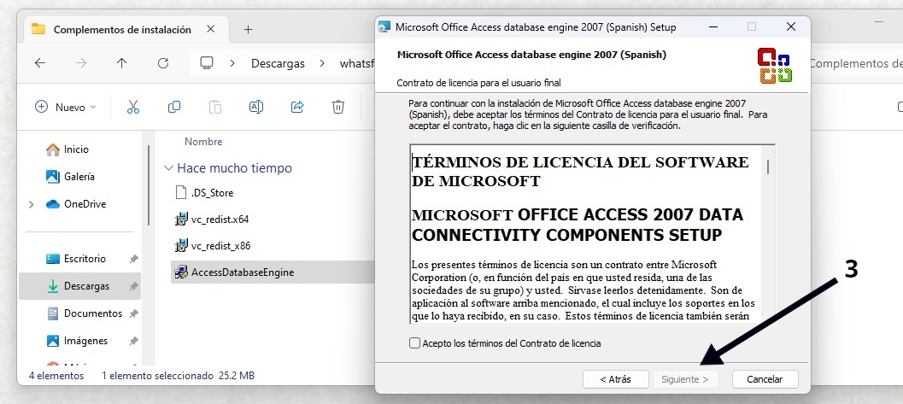This screenshot has height=404, width=903.
Task: Click the This PC monitor icon in address bar
Action: (207, 62)
